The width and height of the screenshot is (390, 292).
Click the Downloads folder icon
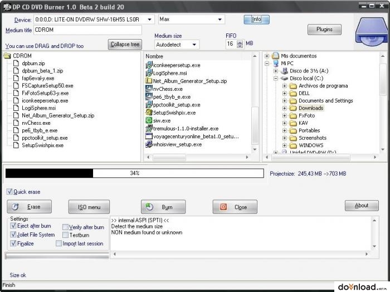click(293, 108)
